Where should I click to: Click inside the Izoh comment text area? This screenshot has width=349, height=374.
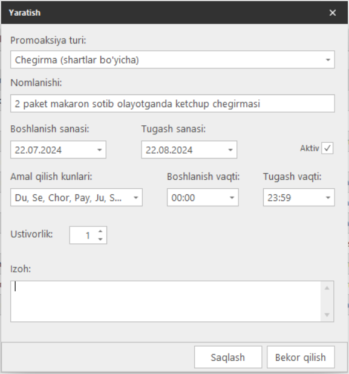(166, 301)
